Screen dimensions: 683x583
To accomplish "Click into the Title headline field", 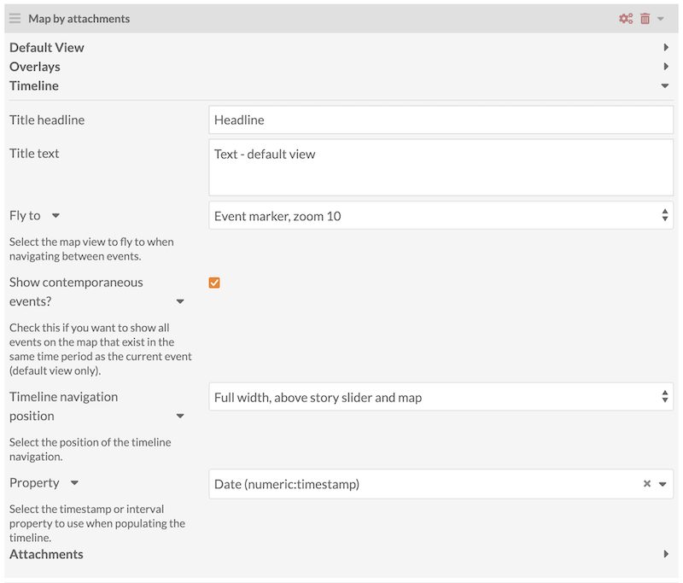I will point(441,120).
